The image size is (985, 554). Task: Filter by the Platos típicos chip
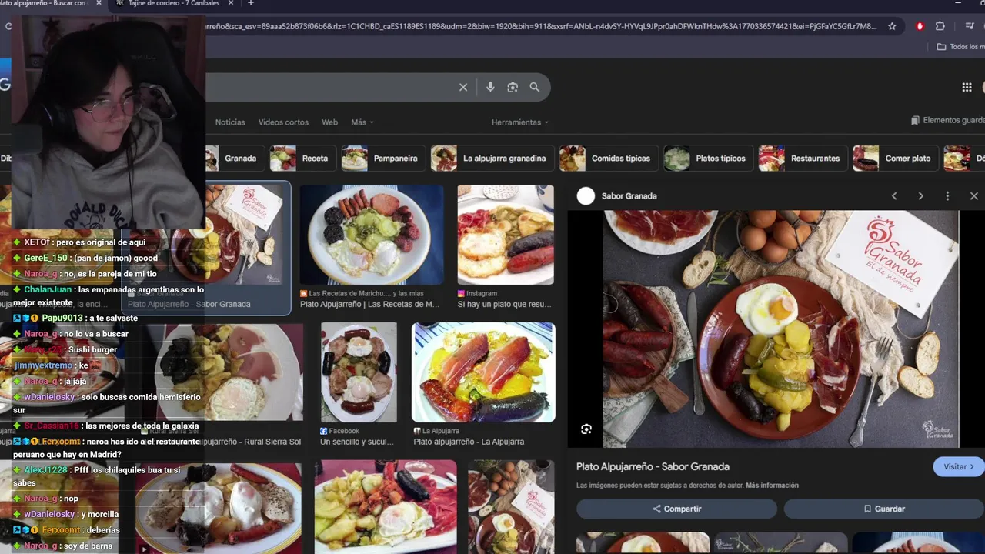click(708, 159)
